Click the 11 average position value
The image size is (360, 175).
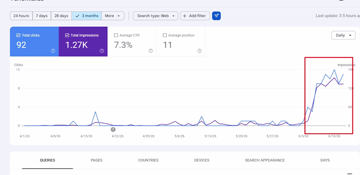[167, 45]
